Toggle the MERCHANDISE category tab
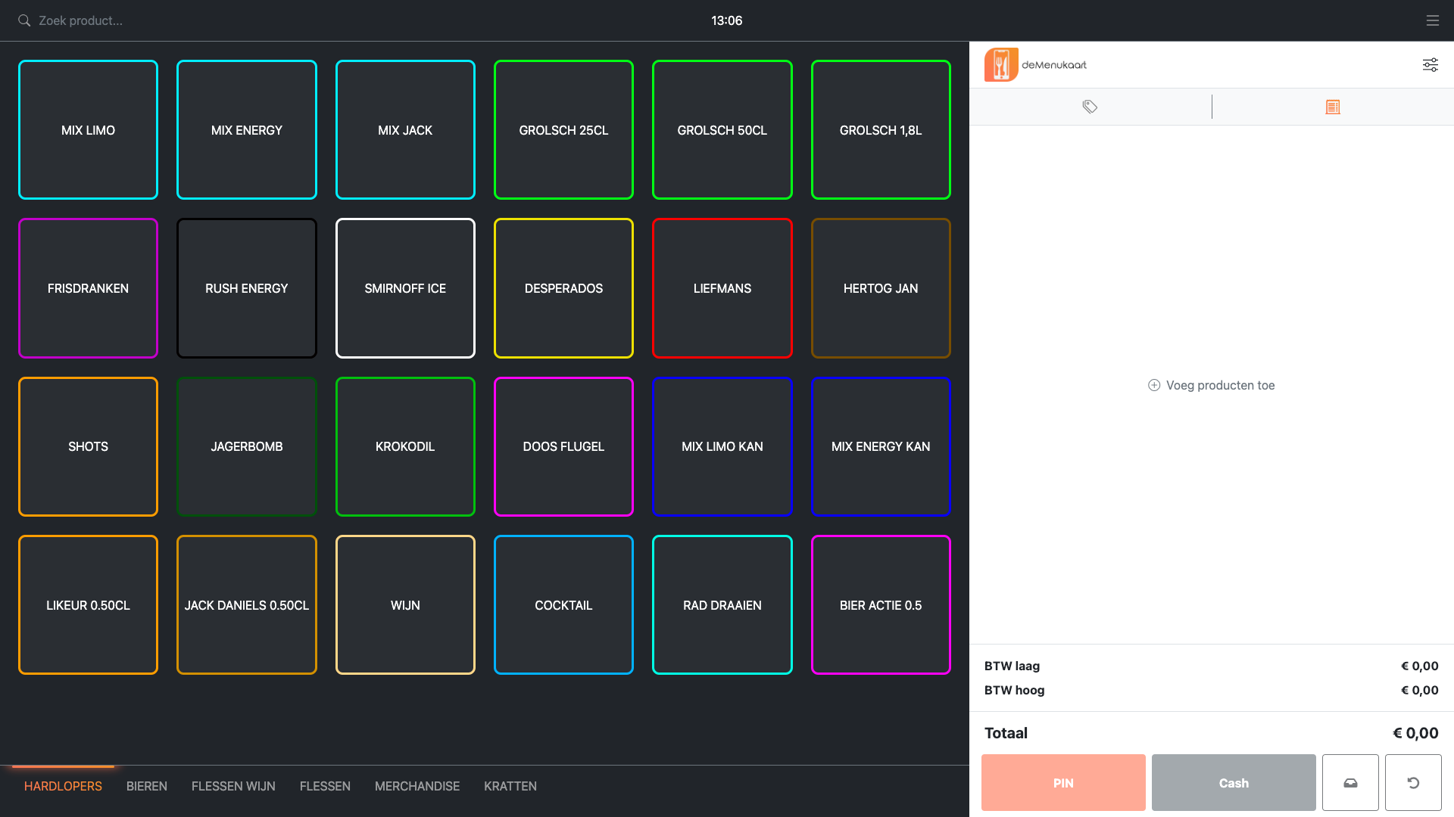The width and height of the screenshot is (1454, 817). (x=417, y=786)
